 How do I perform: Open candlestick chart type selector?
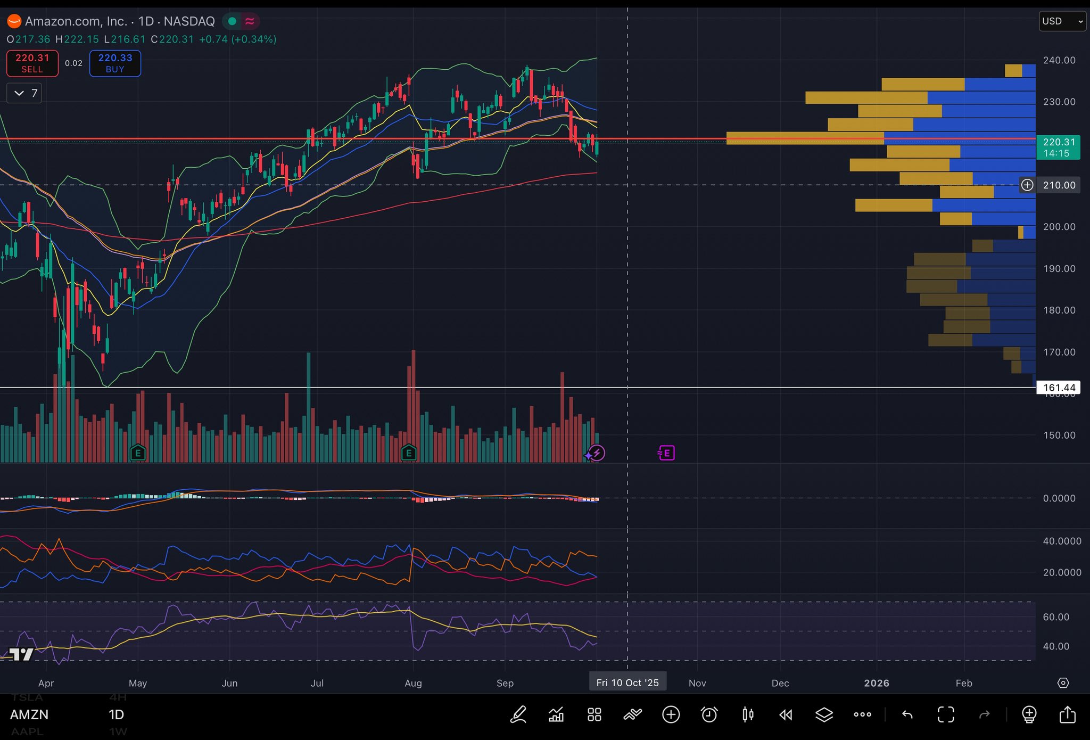[748, 714]
